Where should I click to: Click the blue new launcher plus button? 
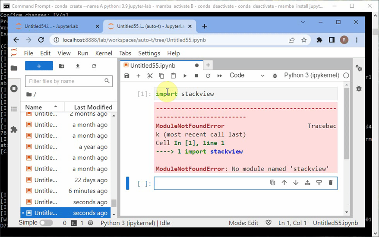pyautogui.click(x=39, y=66)
